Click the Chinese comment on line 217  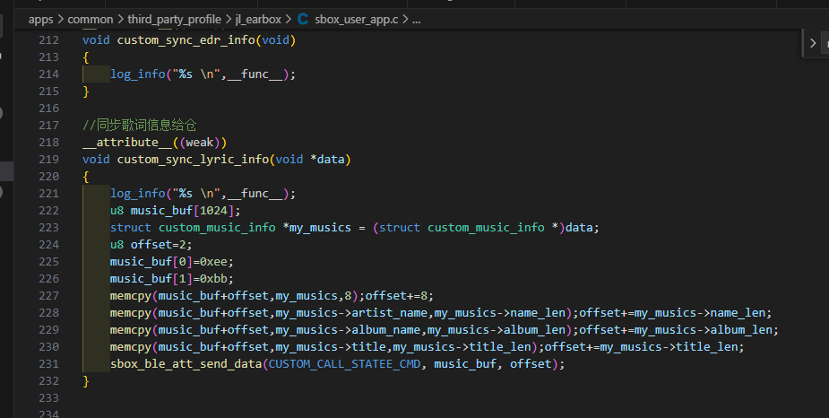(140, 126)
